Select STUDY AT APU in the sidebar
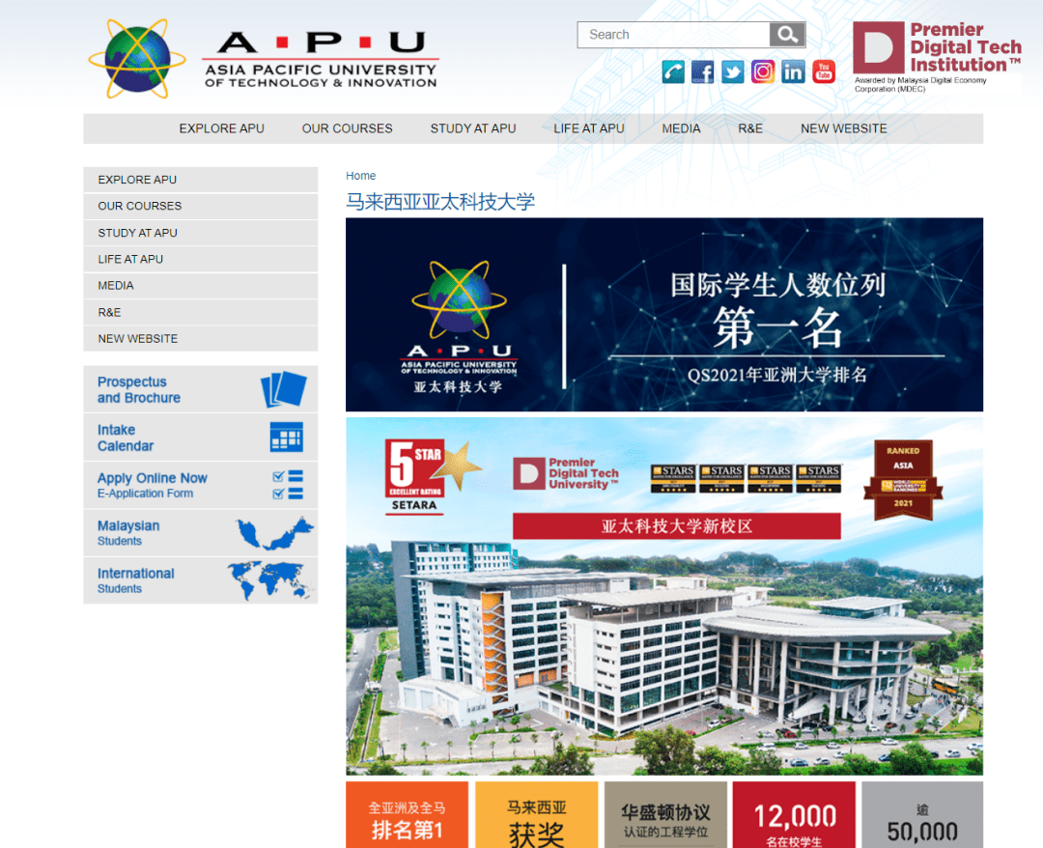Image resolution: width=1043 pixels, height=848 pixels. pos(200,233)
